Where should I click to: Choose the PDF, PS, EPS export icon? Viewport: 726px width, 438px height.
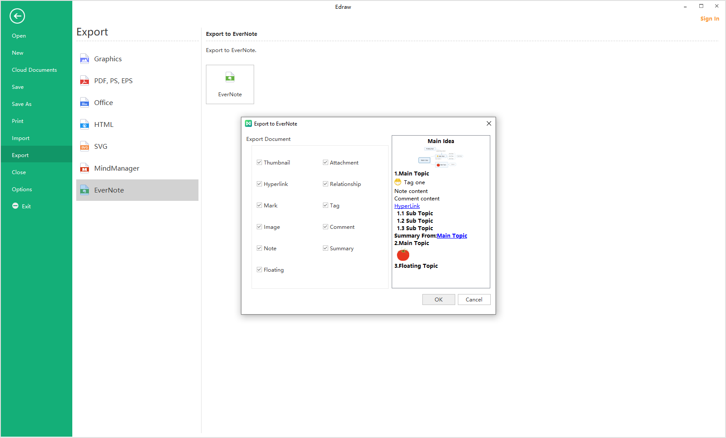point(85,81)
